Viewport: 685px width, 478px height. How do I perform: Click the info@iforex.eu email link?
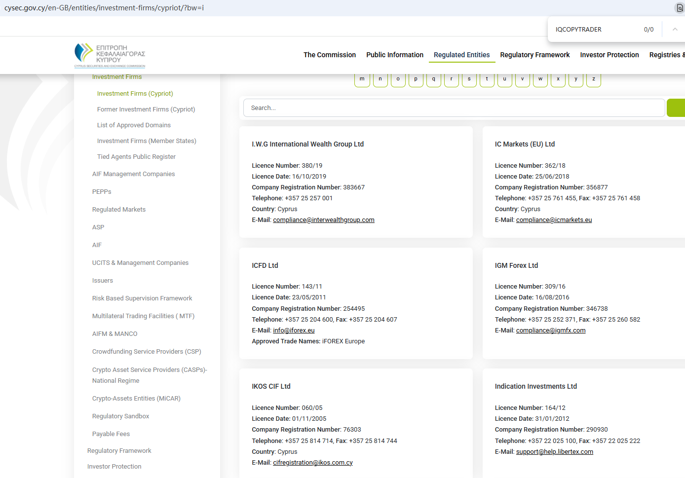tap(294, 331)
